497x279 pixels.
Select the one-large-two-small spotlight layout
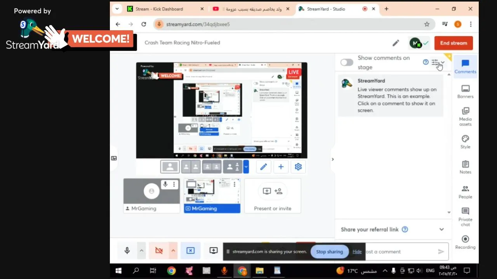233,167
